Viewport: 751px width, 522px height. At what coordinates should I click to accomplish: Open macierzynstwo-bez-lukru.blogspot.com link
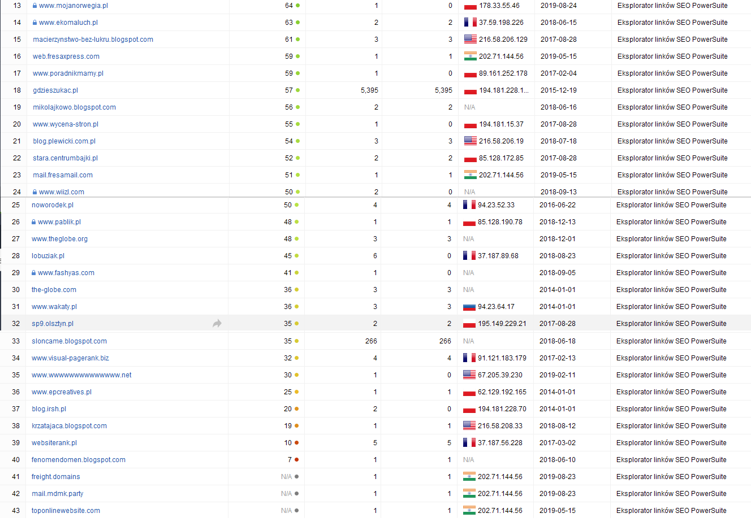tap(93, 40)
